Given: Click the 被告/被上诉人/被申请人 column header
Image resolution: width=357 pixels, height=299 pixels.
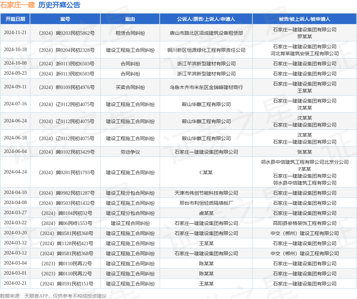Looking at the screenshot, I should (x=304, y=19).
